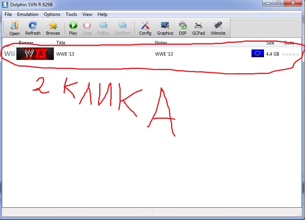This screenshot has width=305, height=220.
Task: Open the Options menu
Action: pyautogui.click(x=52, y=14)
